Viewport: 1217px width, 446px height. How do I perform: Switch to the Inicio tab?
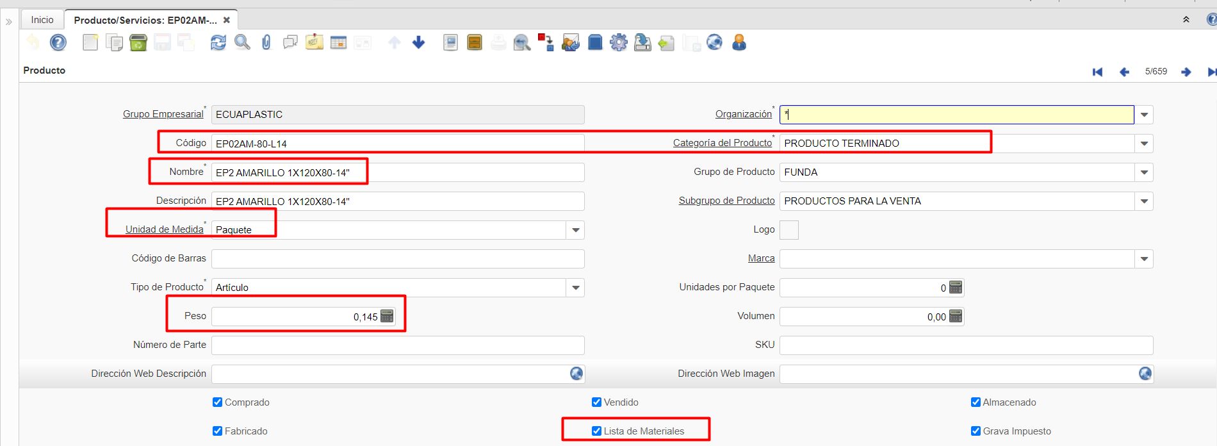[42, 20]
